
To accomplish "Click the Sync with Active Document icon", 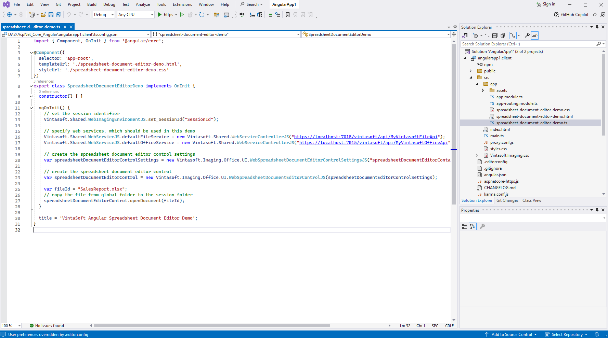I will click(x=487, y=36).
